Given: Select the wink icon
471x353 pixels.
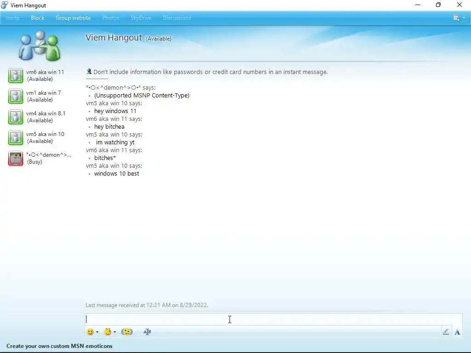Looking at the screenshot, I should coord(108,332).
